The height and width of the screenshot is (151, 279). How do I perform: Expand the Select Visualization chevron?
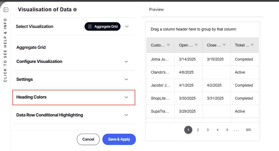127,26
